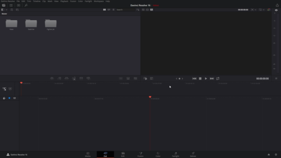Open the middle folder bin
281x158 pixels.
[31, 23]
